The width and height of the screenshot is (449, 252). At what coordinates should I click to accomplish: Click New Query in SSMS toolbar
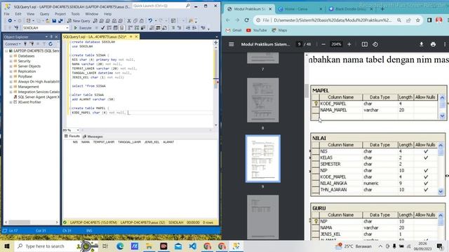79,21
